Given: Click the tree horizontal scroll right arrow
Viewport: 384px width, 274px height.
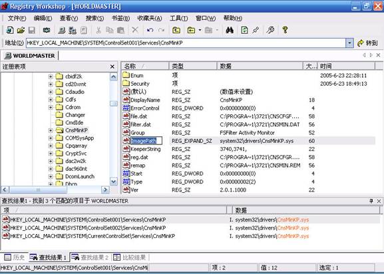Looking at the screenshot, I should pyautogui.click(x=105, y=190).
